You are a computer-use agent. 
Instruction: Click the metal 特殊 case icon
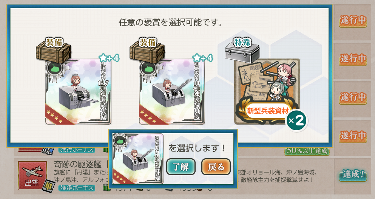(242, 50)
